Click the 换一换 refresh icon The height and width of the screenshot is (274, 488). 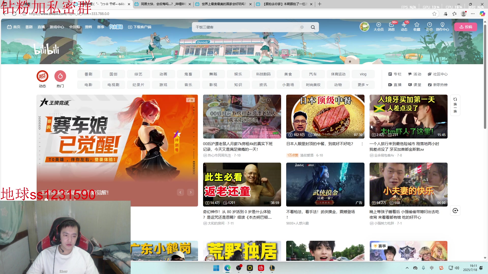click(455, 105)
